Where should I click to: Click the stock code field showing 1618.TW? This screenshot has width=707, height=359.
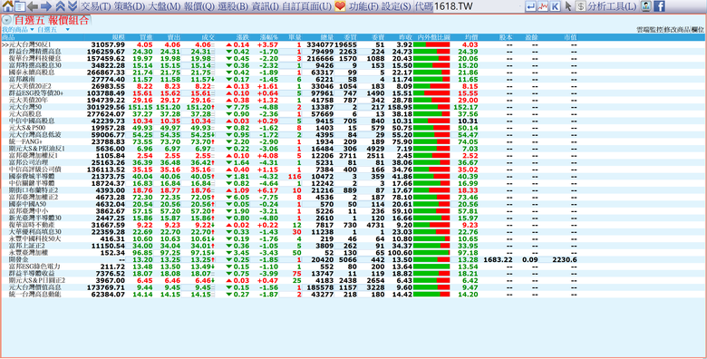pyautogui.click(x=477, y=6)
